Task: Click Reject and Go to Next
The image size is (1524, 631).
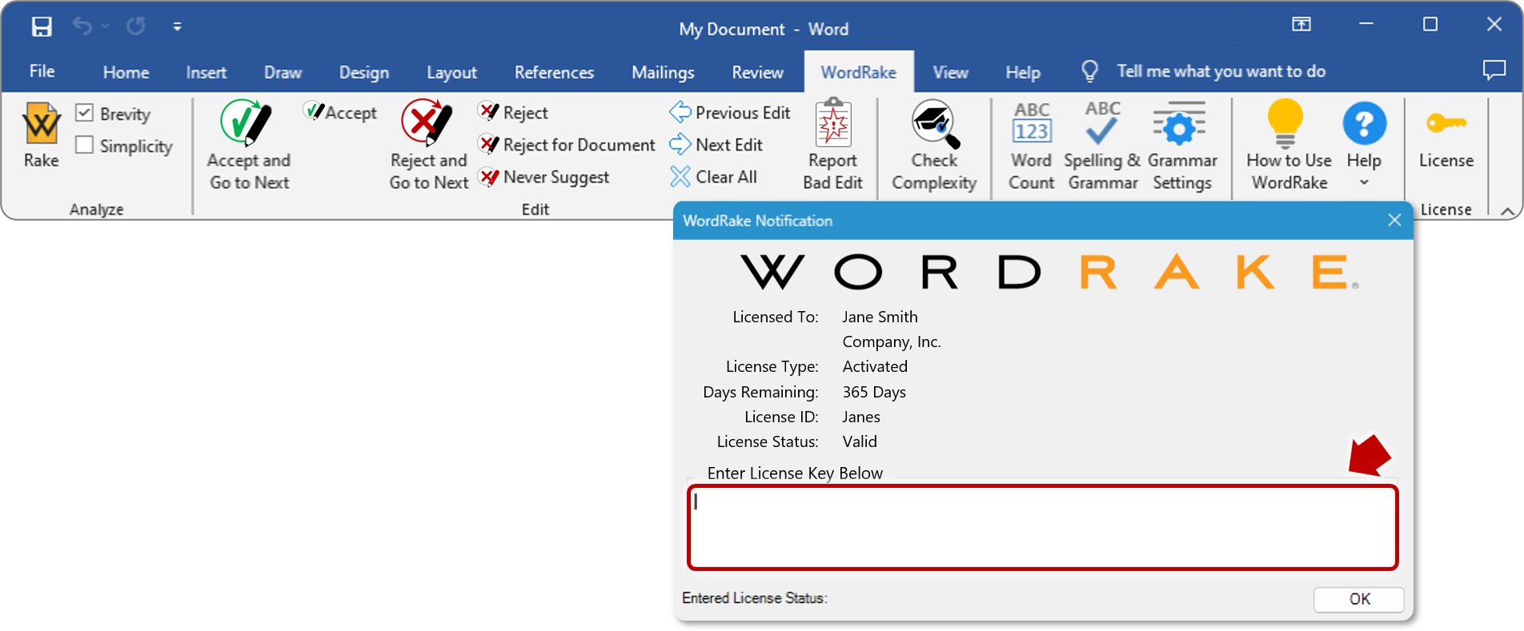Action: (x=428, y=145)
